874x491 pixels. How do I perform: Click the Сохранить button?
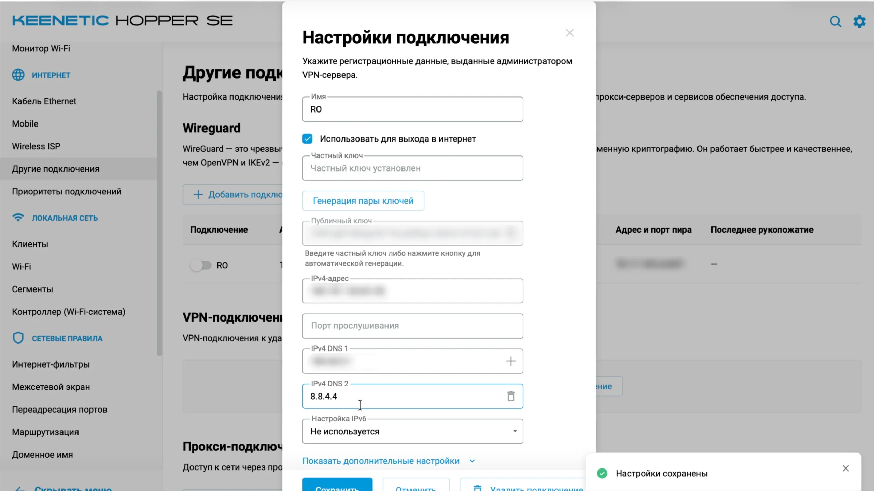click(x=337, y=485)
